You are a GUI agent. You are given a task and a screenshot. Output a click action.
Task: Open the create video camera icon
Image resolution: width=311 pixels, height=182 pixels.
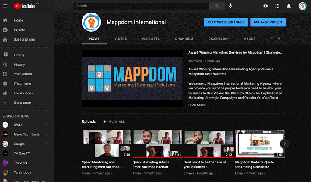266,6
